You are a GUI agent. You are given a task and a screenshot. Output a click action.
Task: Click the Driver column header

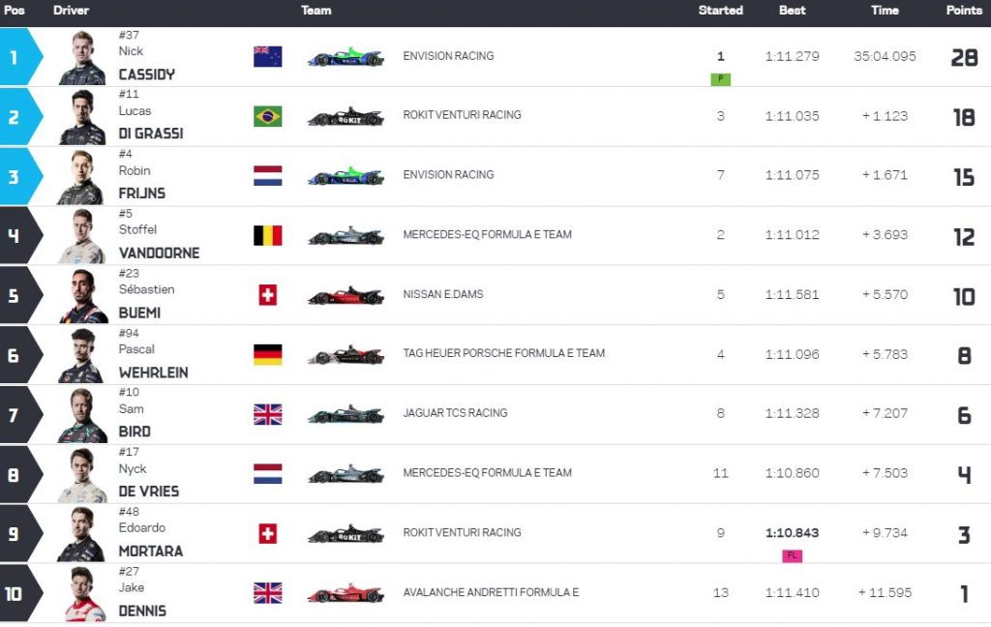pyautogui.click(x=71, y=10)
